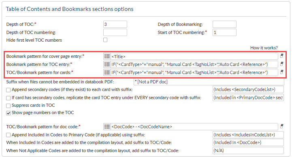The width and height of the screenshot is (292, 157).
Task: Click eraser icon beside cover page pattern
Action: [282, 56]
